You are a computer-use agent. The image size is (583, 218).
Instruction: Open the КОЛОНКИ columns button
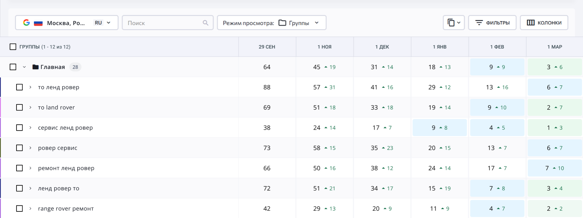(x=544, y=23)
